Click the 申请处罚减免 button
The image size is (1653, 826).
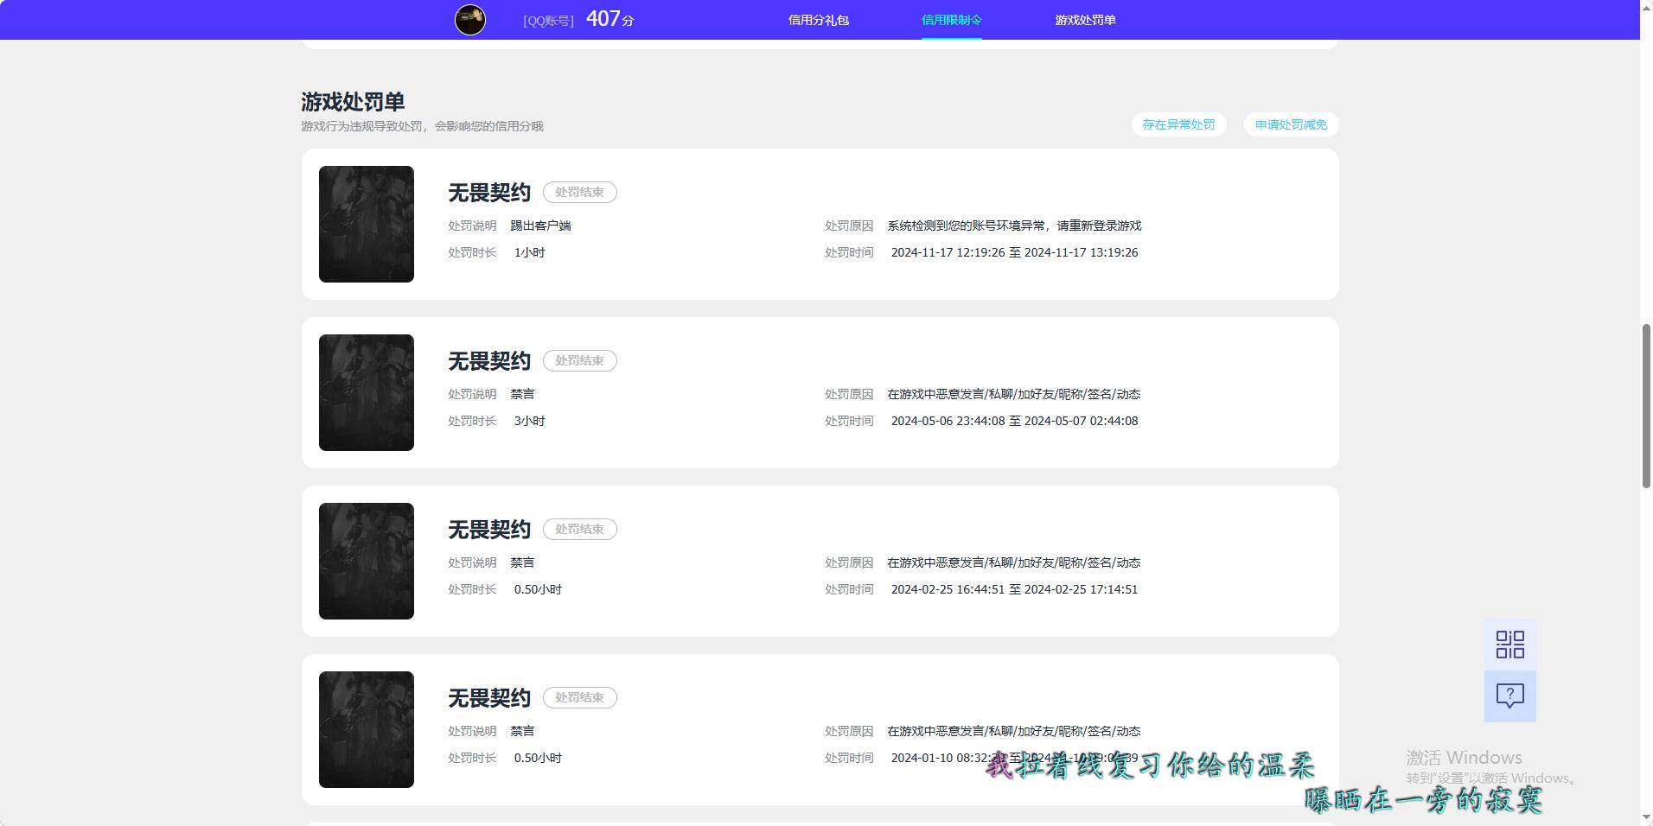pyautogui.click(x=1290, y=124)
